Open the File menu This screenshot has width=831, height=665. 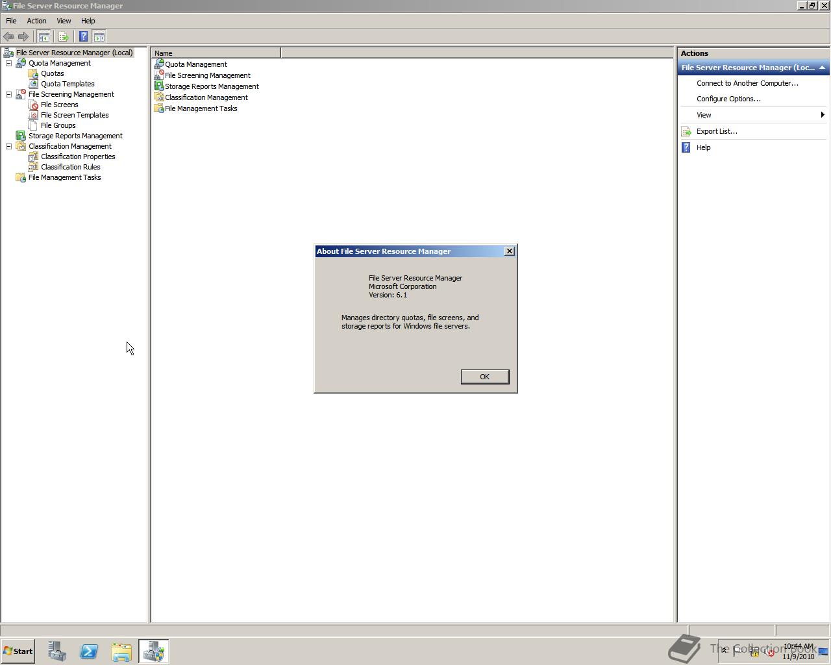11,21
